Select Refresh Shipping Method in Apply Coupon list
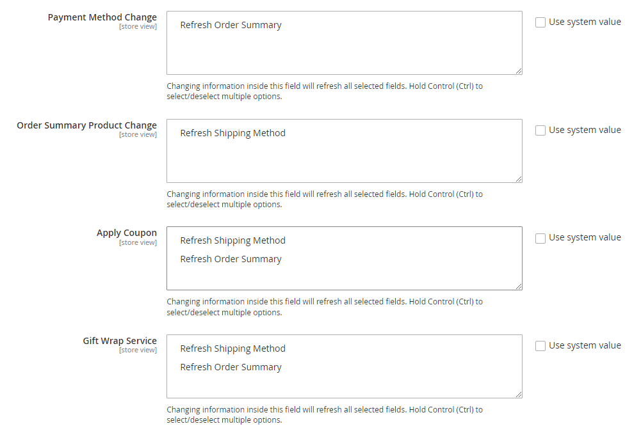Image resolution: width=641 pixels, height=431 pixels. (x=232, y=241)
